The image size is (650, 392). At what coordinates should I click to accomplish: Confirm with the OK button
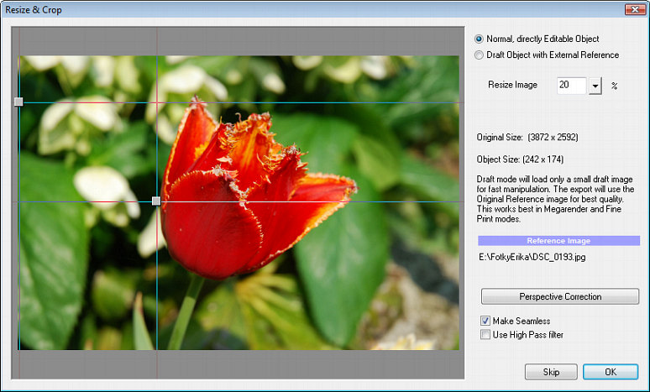click(x=611, y=372)
